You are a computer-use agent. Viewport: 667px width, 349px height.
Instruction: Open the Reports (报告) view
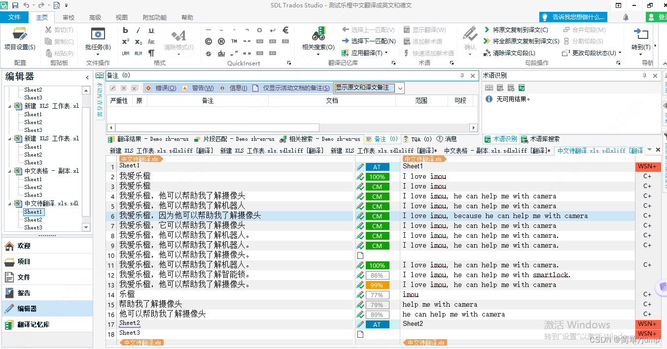pos(46,293)
